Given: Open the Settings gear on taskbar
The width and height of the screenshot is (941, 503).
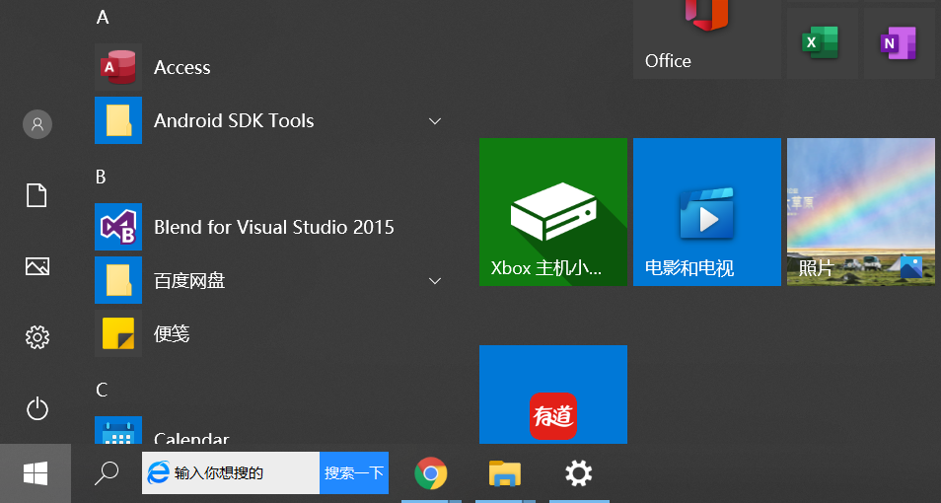Looking at the screenshot, I should pos(579,473).
